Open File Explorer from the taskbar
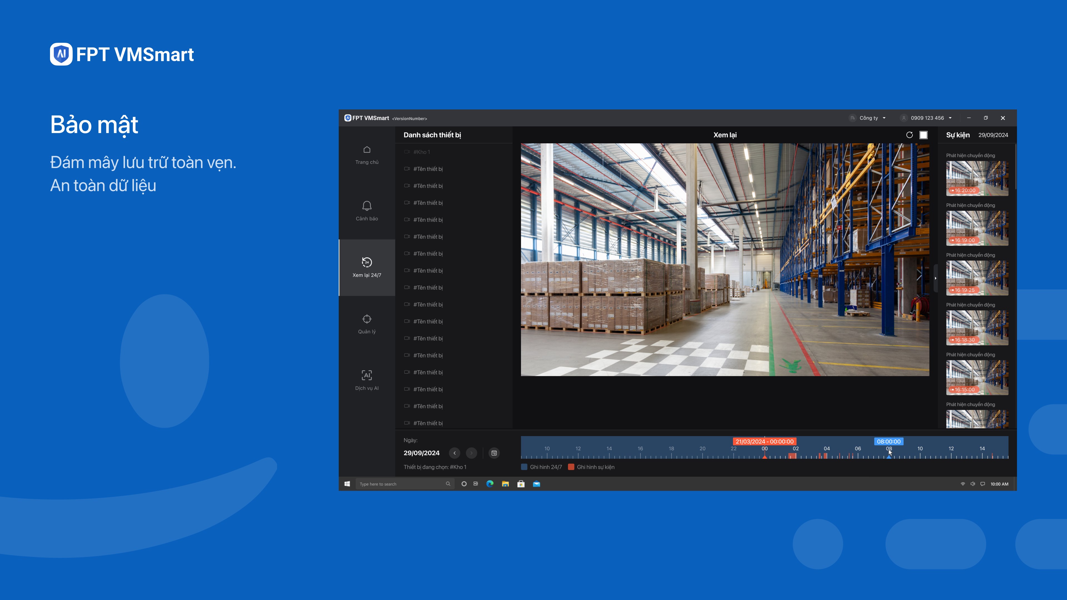 (505, 484)
